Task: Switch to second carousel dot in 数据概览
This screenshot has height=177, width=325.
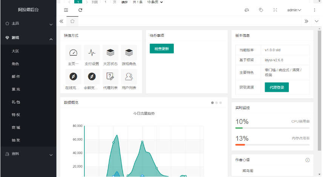Action: coord(216,103)
